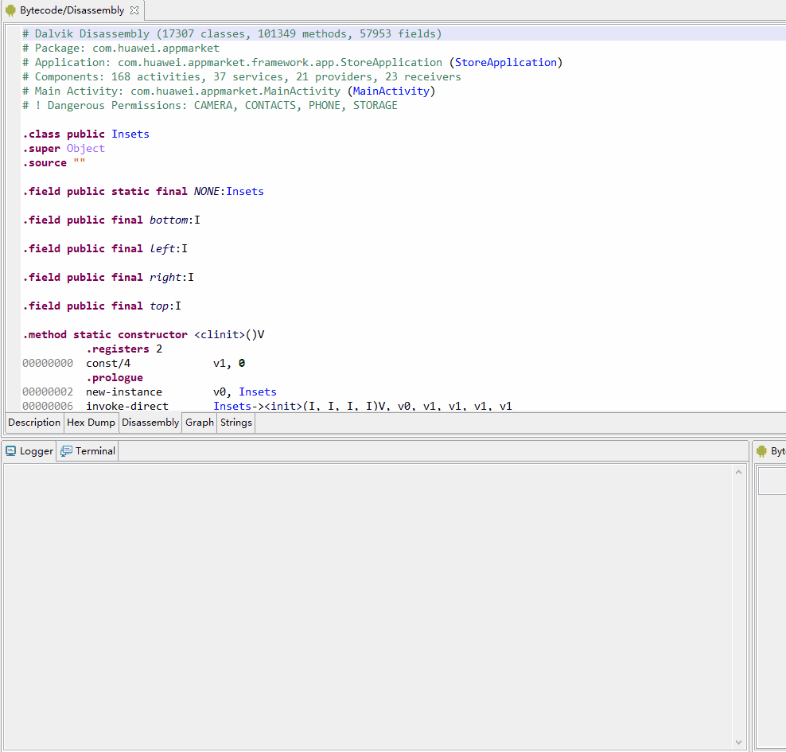
Task: Click the Logger monitor icon
Action: pos(10,450)
